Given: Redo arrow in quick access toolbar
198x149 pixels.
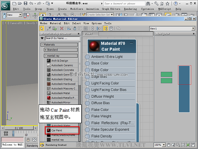Looking at the screenshot, I should [x=39, y=4].
